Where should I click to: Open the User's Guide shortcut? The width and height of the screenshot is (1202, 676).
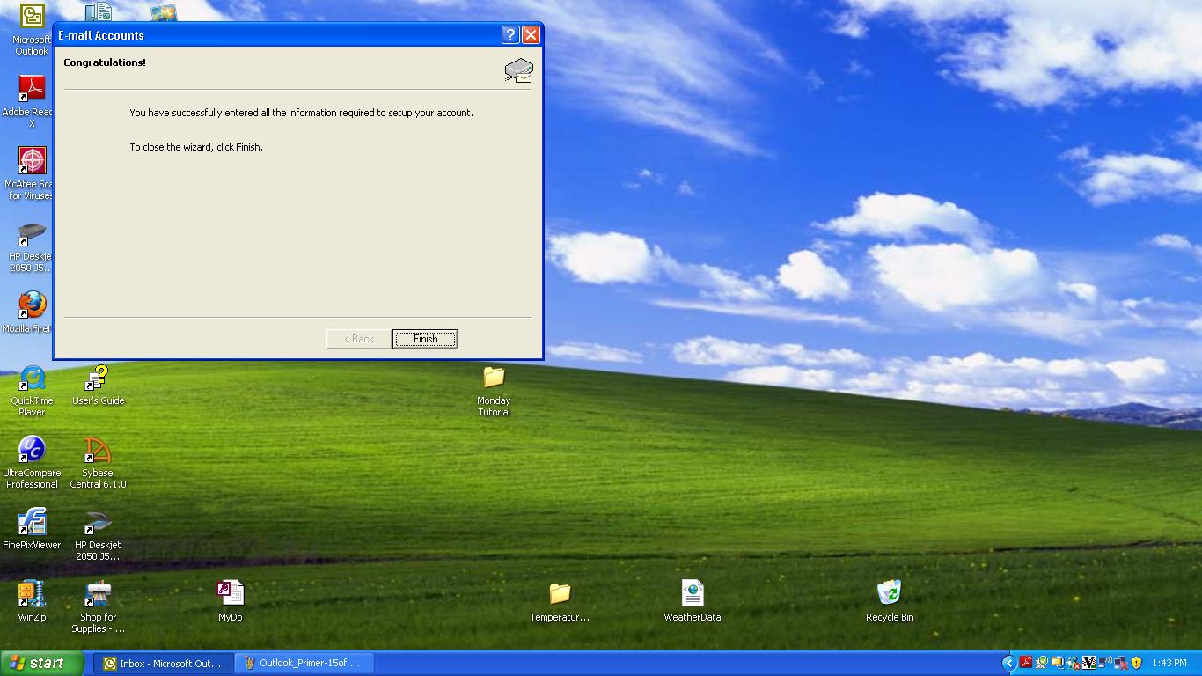[98, 379]
